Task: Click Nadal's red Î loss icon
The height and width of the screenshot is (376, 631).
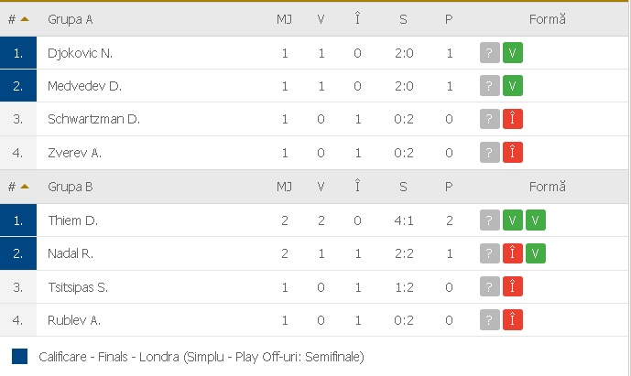Action: pyautogui.click(x=513, y=253)
